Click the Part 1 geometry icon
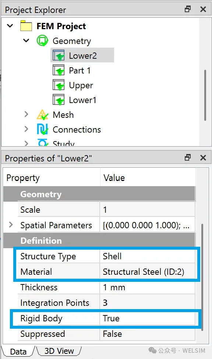 [59, 70]
